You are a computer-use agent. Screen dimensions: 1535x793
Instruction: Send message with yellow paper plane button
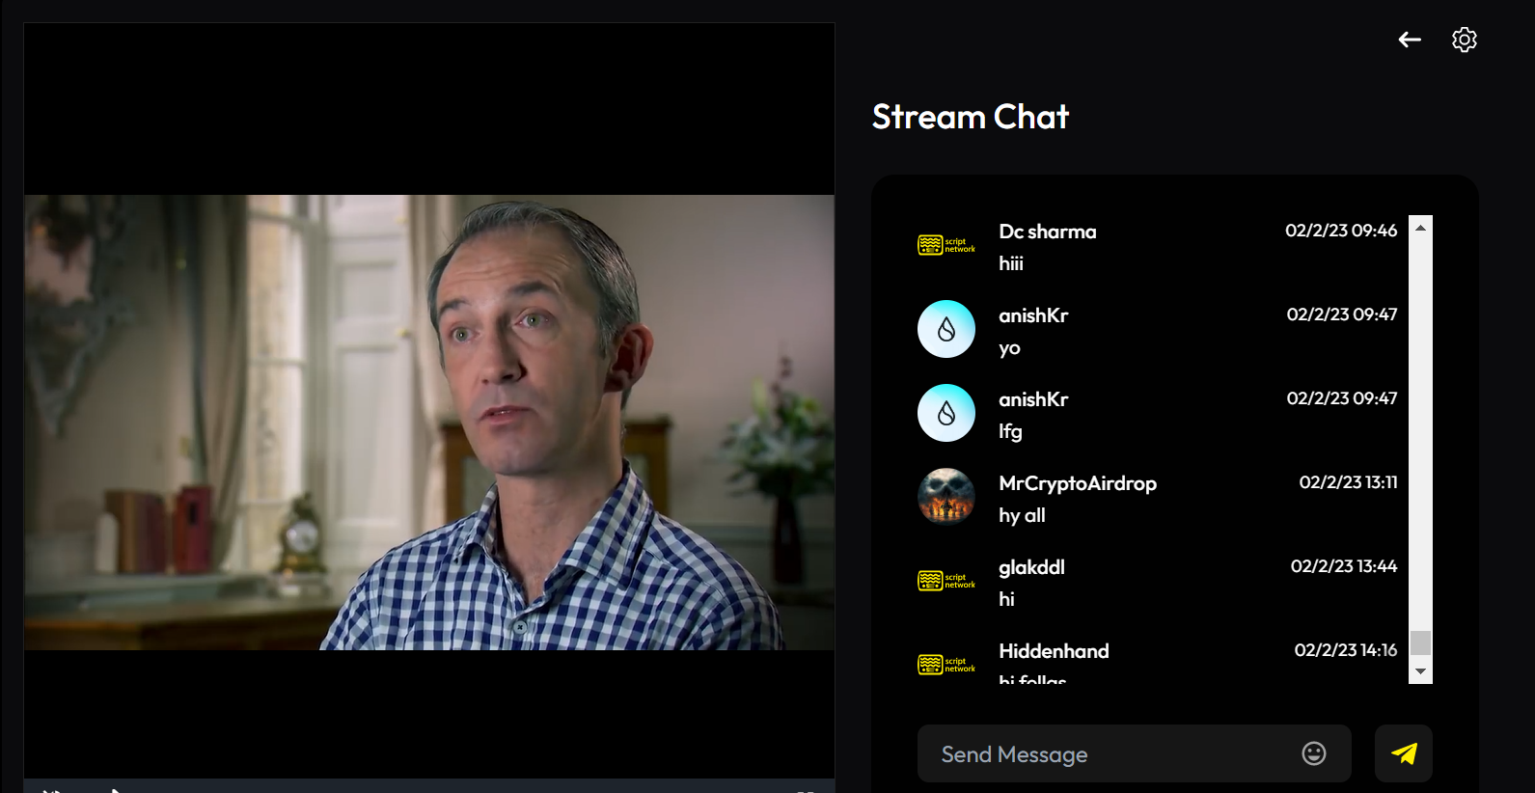point(1404,753)
